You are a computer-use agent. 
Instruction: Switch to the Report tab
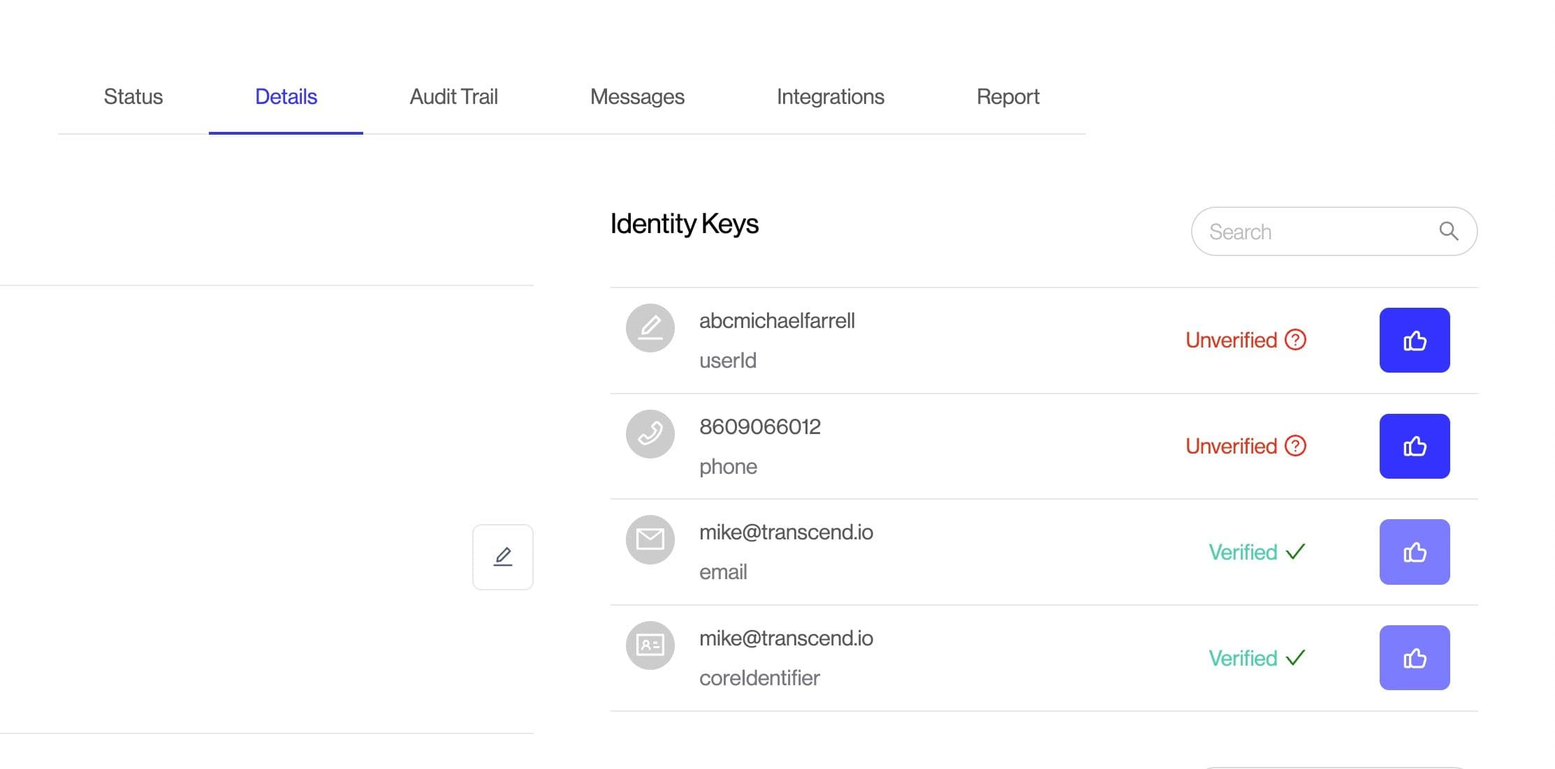pyautogui.click(x=1007, y=96)
